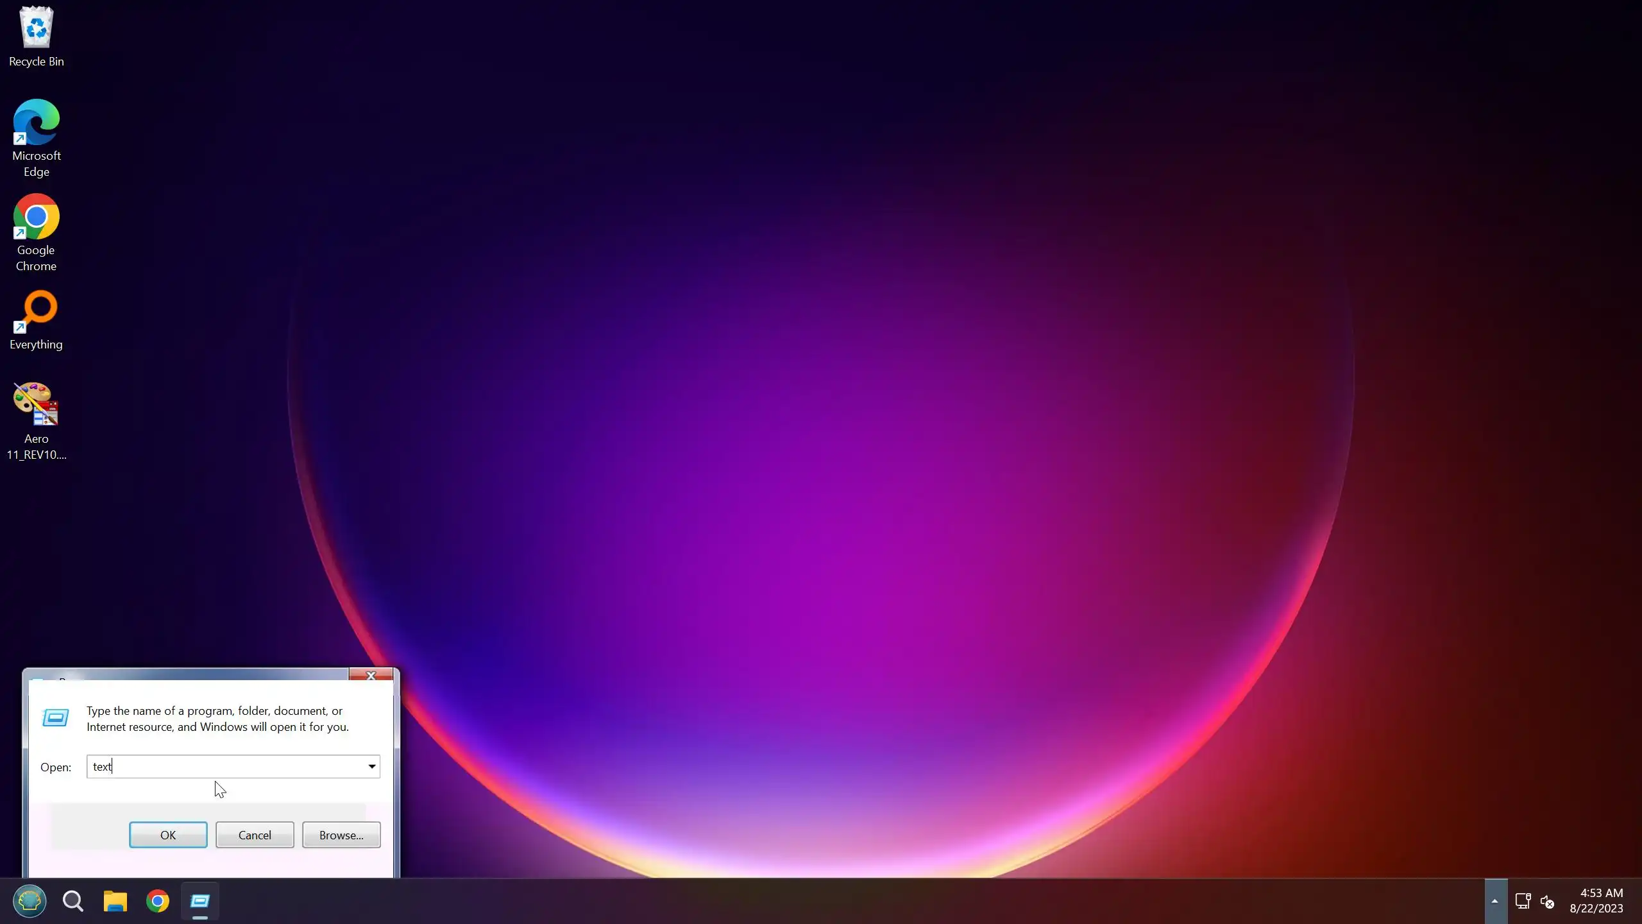1642x924 pixels.
Task: Click the Run dialog taskbar button
Action: [x=200, y=901]
